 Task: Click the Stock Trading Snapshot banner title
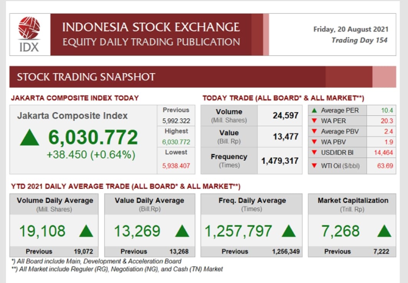86,77
